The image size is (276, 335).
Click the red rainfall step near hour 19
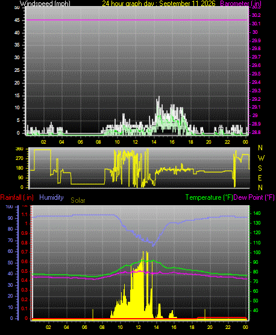click(198, 318)
